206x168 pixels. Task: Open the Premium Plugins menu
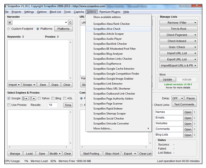[x=110, y=12]
